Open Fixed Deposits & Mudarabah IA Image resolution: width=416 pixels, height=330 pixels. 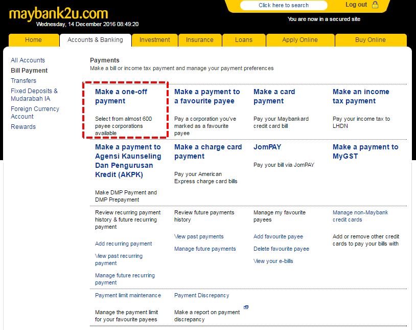click(34, 95)
